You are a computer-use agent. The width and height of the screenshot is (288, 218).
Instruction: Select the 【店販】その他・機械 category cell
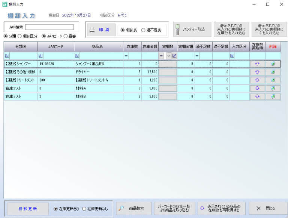pos(21,72)
